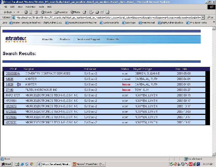This screenshot has width=216, height=167.
Task: Switch to the localhost Stratex taskbar button
Action: click(x=55, y=164)
